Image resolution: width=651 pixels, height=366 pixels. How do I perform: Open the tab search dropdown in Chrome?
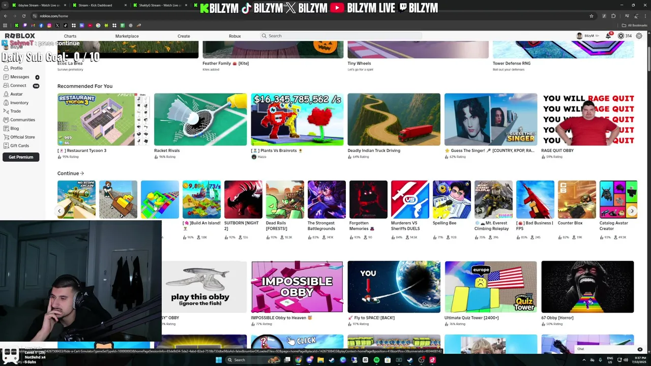click(x=5, y=5)
